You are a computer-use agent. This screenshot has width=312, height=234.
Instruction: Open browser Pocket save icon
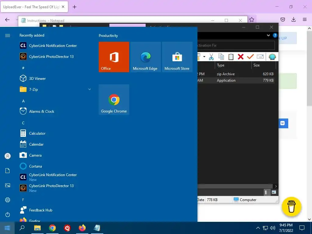[283, 19]
